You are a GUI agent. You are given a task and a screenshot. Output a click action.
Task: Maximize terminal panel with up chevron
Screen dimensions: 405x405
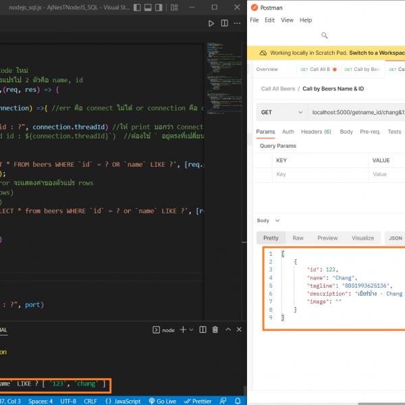coord(228,329)
